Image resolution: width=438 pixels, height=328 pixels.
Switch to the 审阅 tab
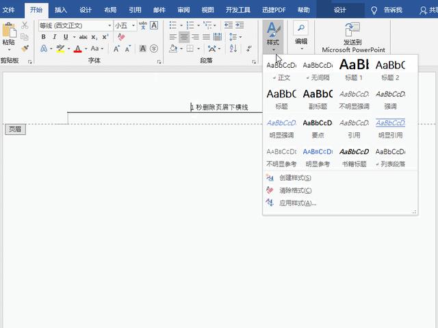coord(183,10)
